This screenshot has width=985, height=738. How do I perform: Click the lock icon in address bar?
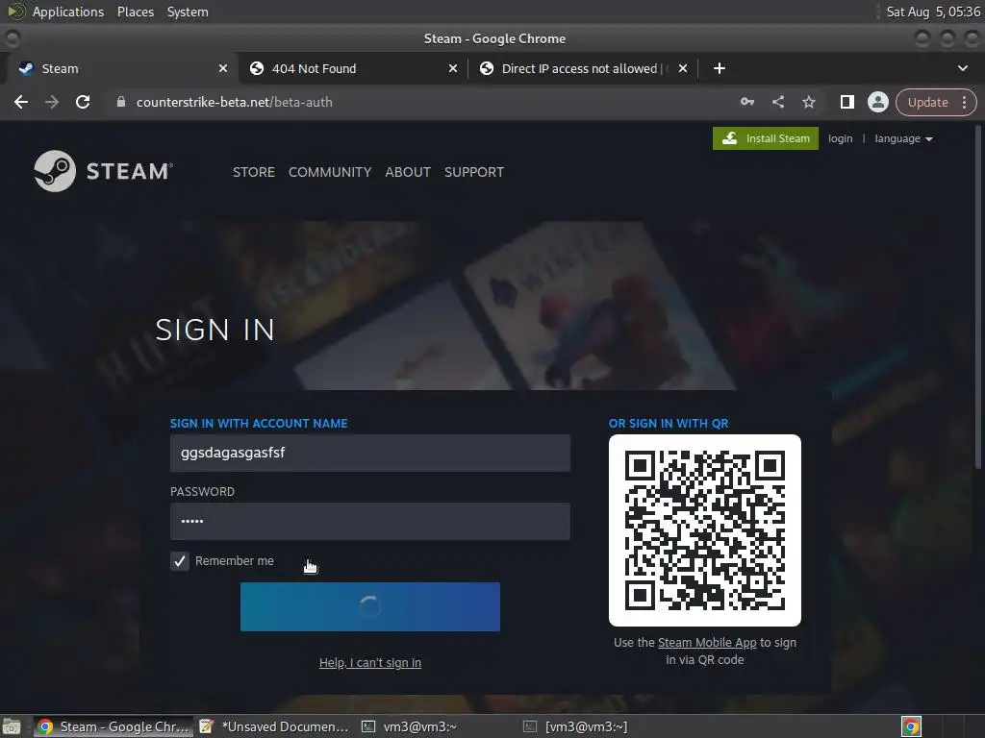pos(120,102)
